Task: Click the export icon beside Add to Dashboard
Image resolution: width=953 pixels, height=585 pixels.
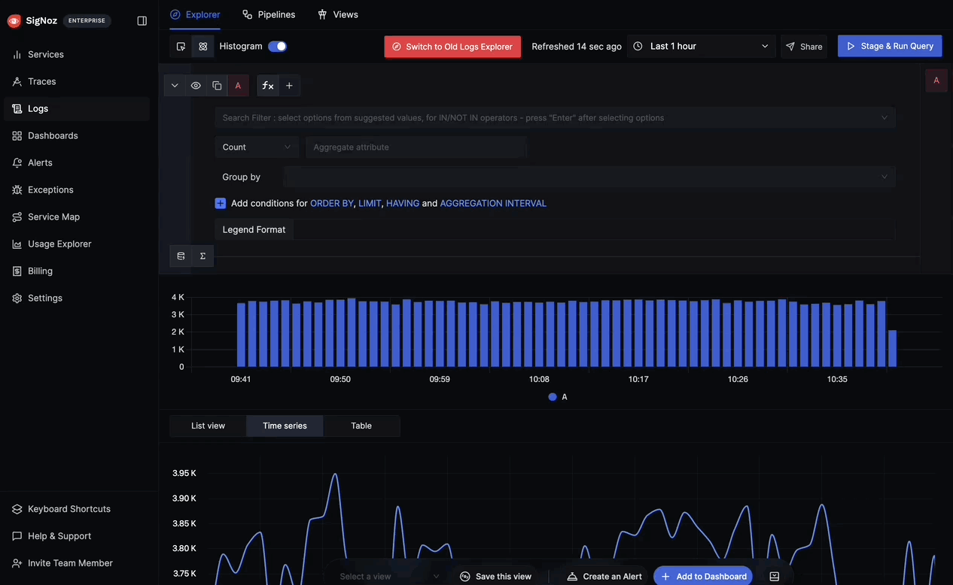Action: 775,576
